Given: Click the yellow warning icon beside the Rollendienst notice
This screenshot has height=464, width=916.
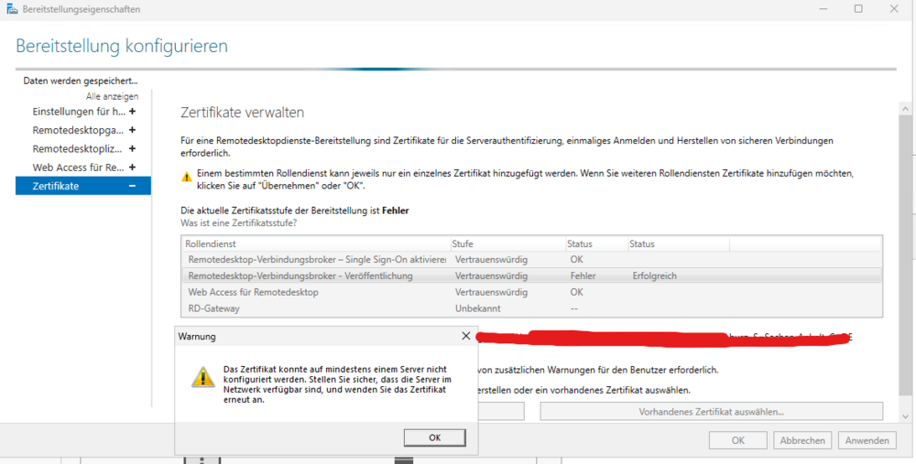Looking at the screenshot, I should [187, 177].
